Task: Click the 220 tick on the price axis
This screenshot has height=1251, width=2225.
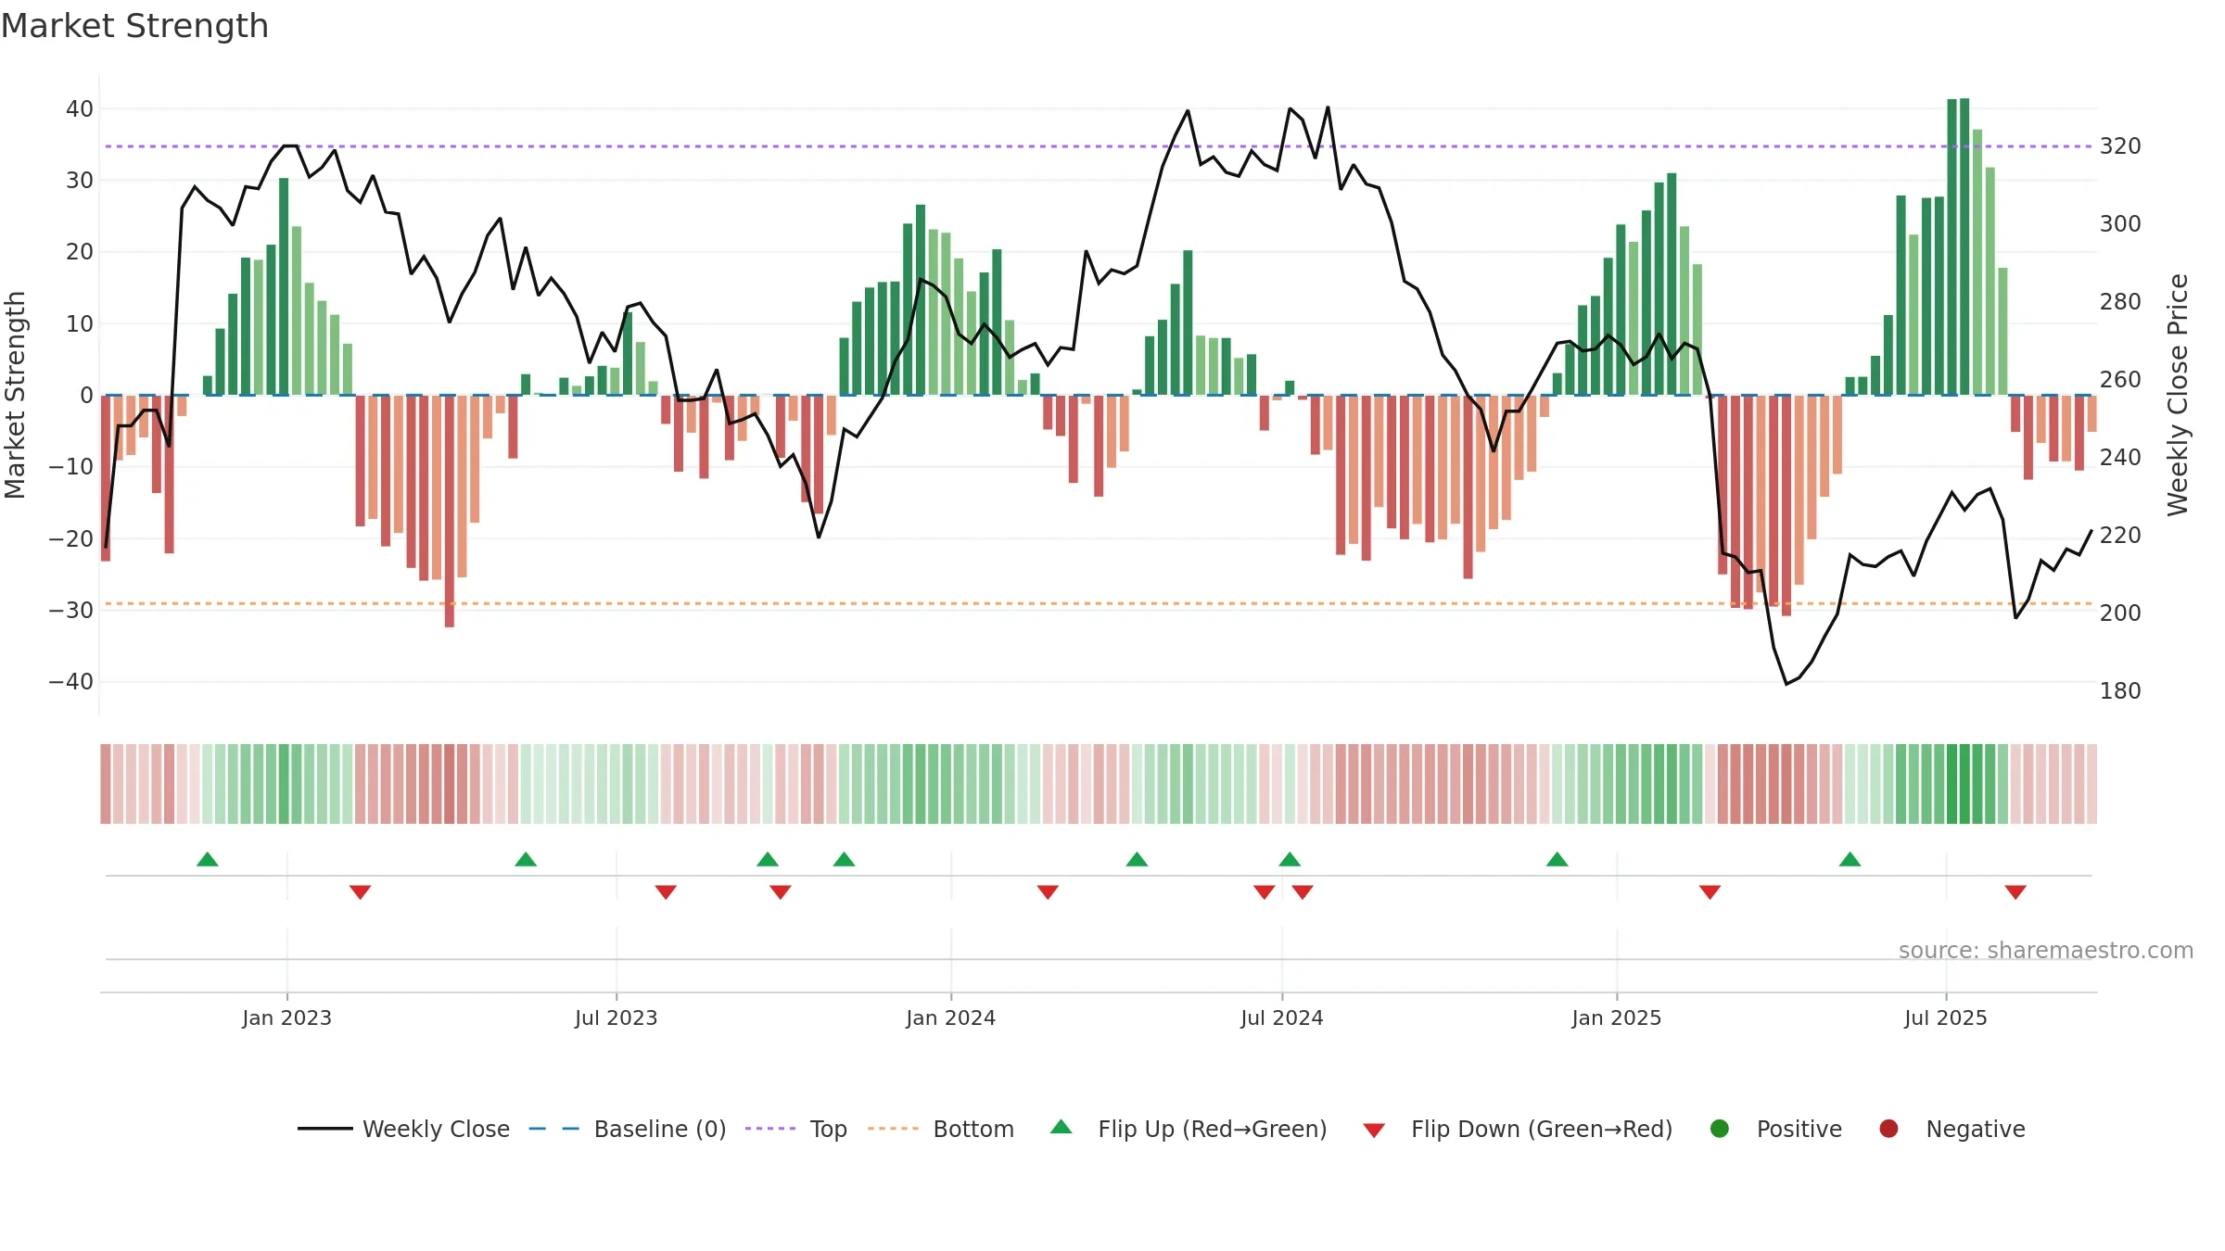Action: coord(2120,536)
